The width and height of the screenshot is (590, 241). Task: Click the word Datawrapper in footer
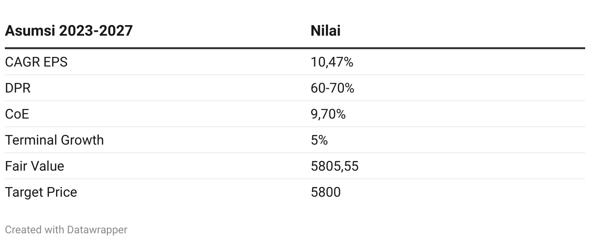pos(98,230)
